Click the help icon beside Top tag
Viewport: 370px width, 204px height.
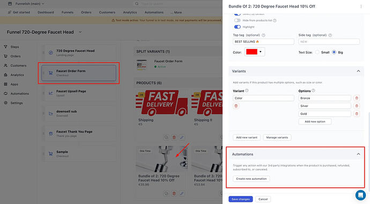(x=264, y=35)
